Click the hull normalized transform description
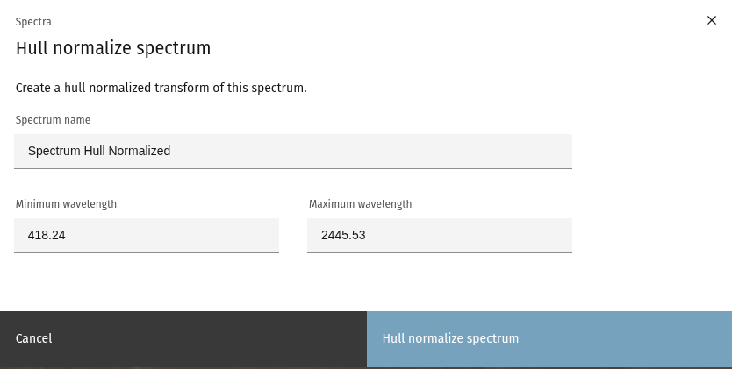732x369 pixels. click(161, 88)
